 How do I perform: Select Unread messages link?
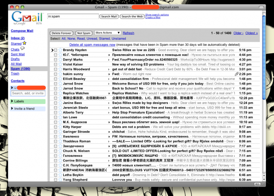point(92,38)
